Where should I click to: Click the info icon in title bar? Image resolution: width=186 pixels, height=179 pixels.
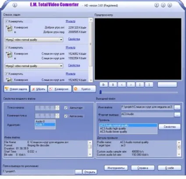tap(14, 5)
